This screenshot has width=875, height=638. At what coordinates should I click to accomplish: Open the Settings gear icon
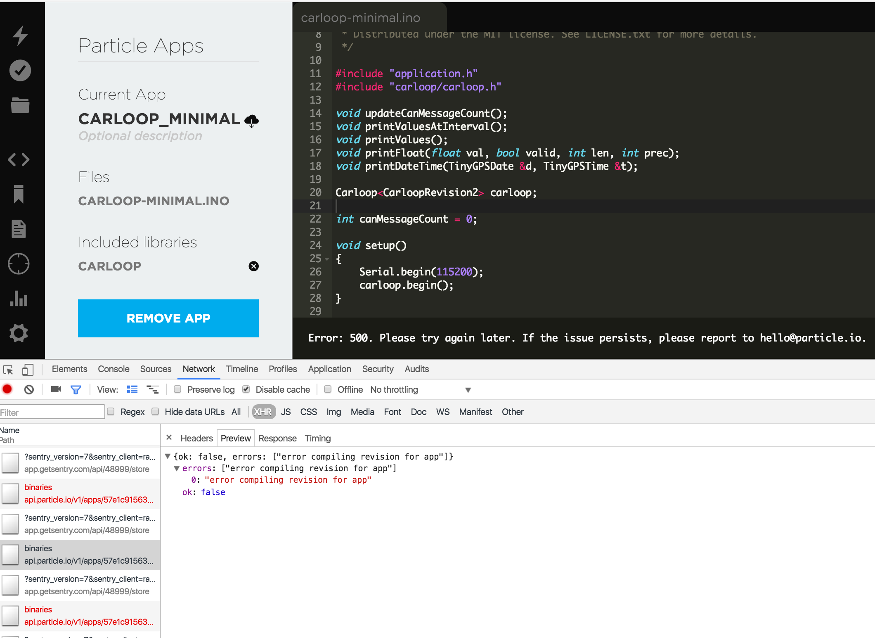19,333
